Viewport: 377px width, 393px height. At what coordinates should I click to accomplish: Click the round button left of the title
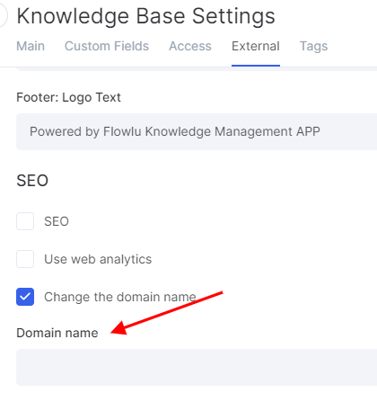click(3, 15)
